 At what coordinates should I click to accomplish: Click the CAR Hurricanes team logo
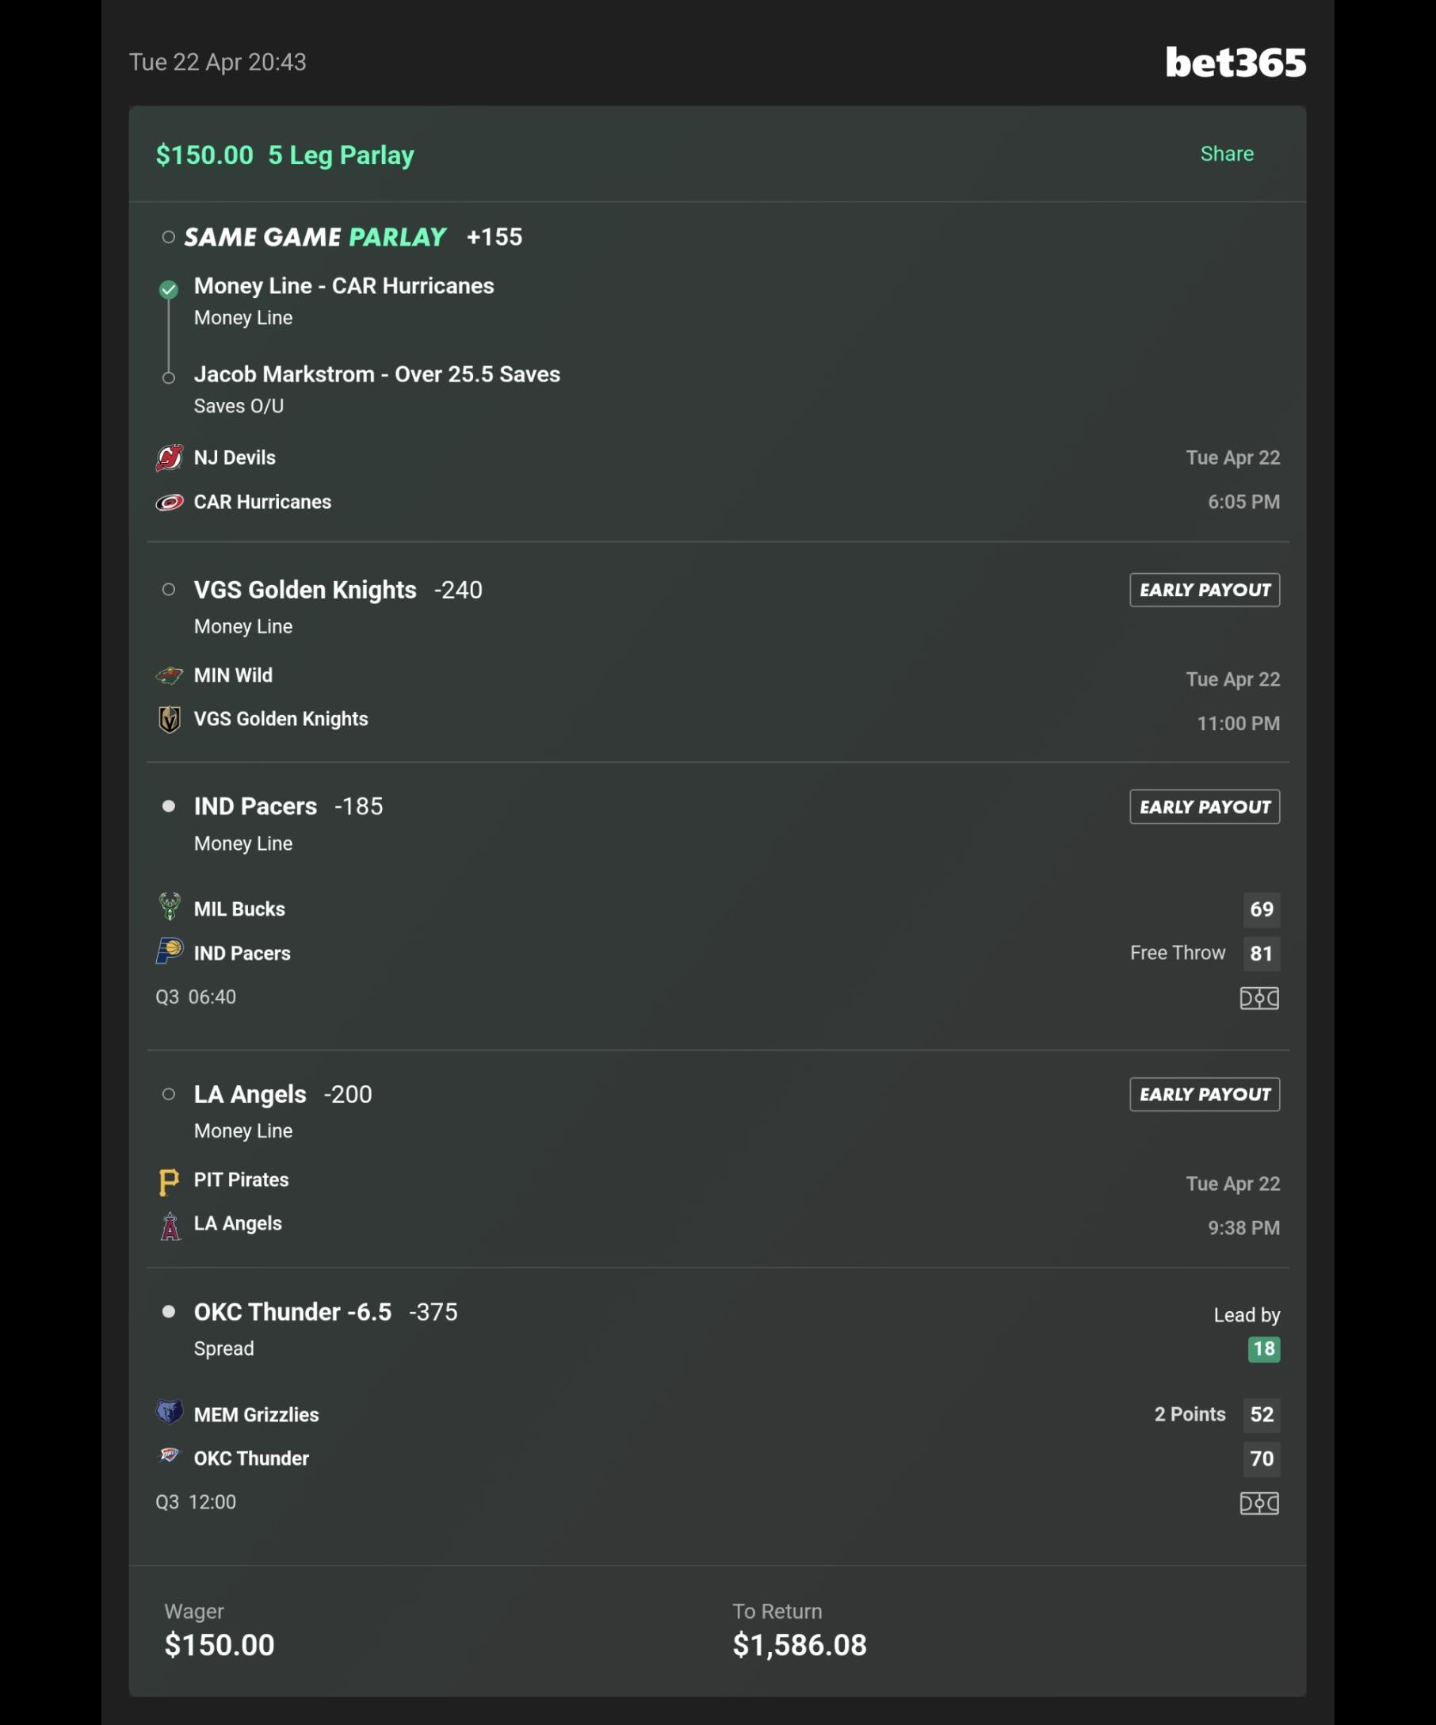coord(169,502)
